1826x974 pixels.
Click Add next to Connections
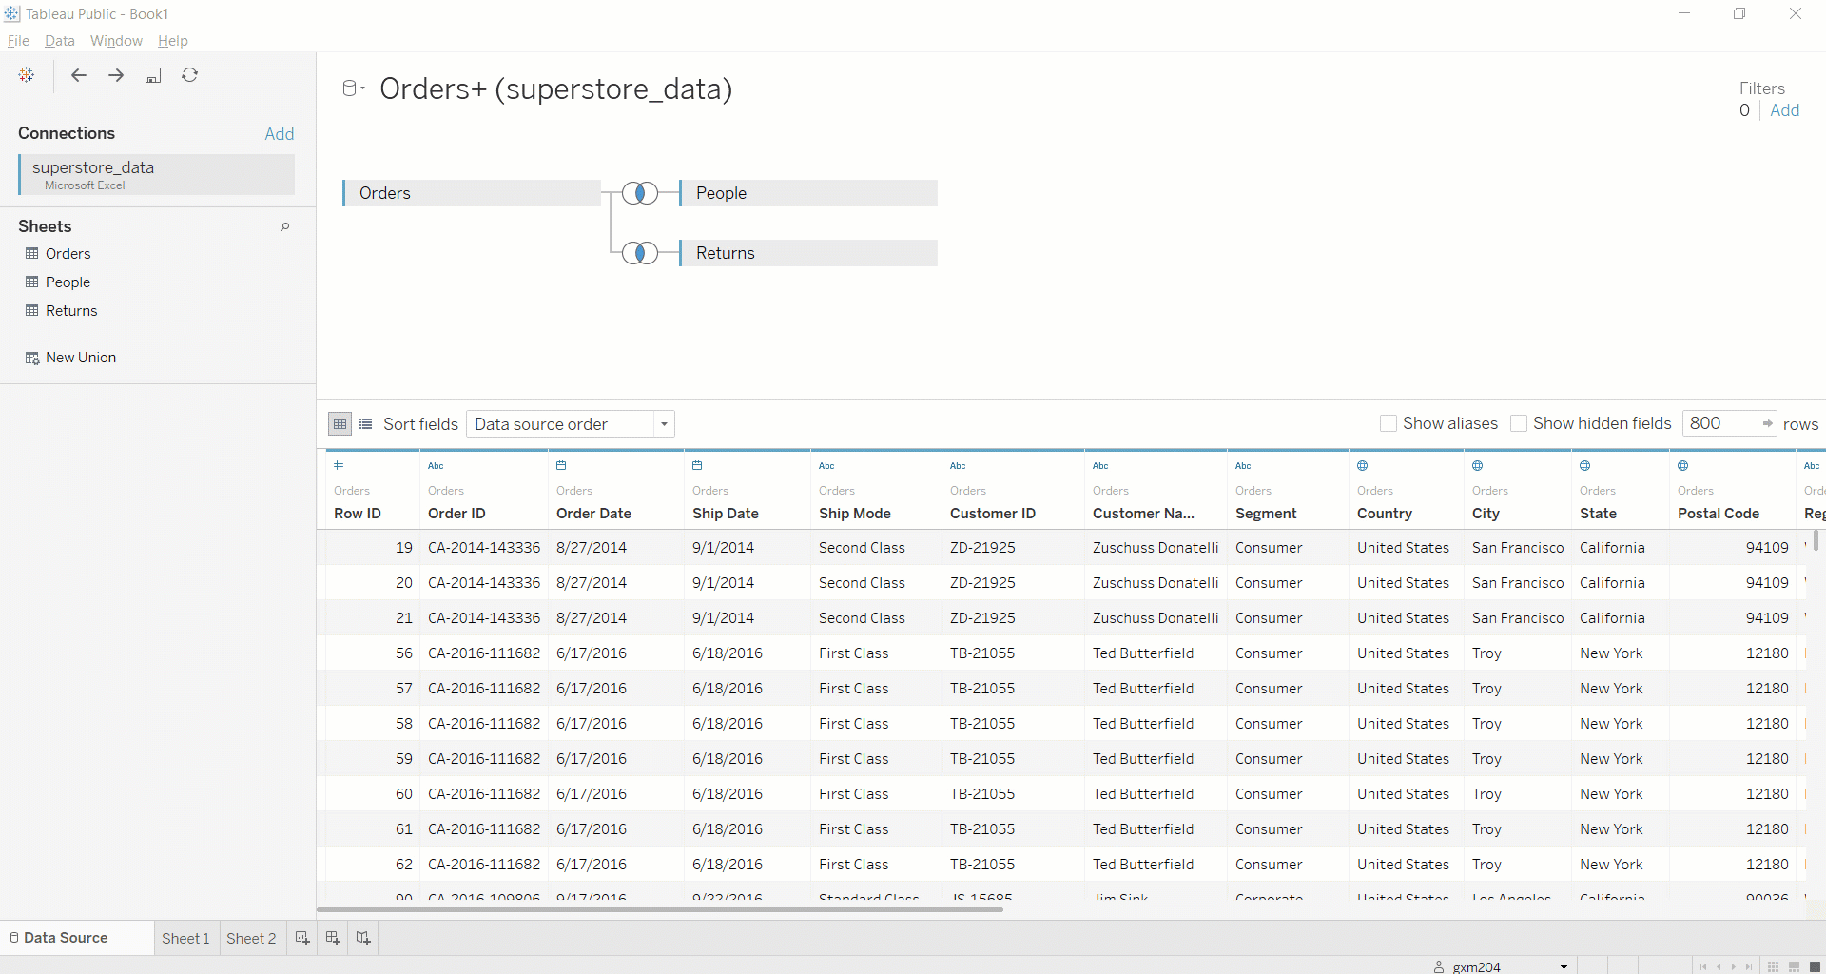click(x=279, y=134)
